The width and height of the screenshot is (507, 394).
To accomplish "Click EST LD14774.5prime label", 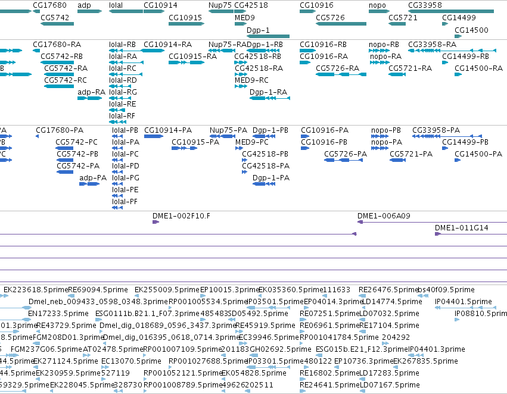I will 391,302.
